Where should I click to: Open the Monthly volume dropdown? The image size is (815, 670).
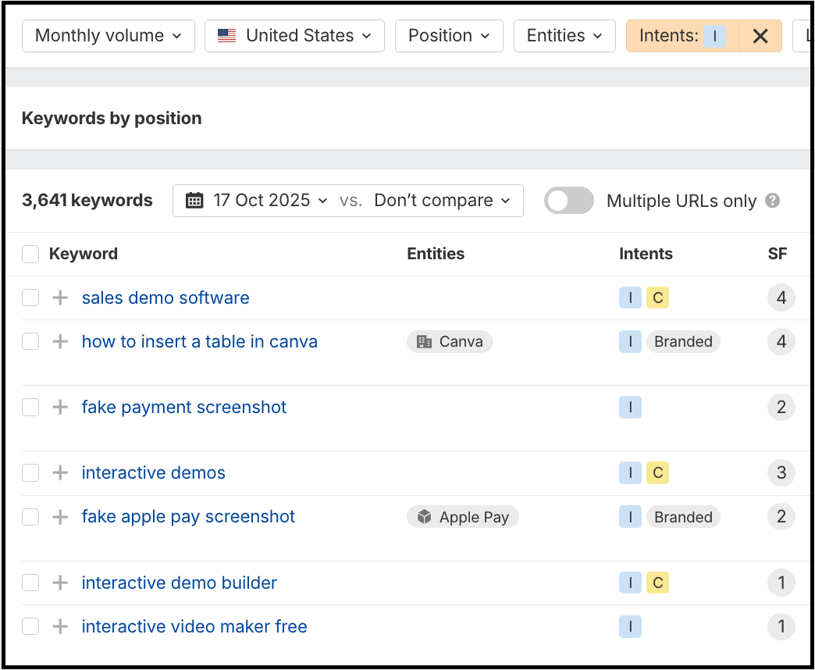109,36
